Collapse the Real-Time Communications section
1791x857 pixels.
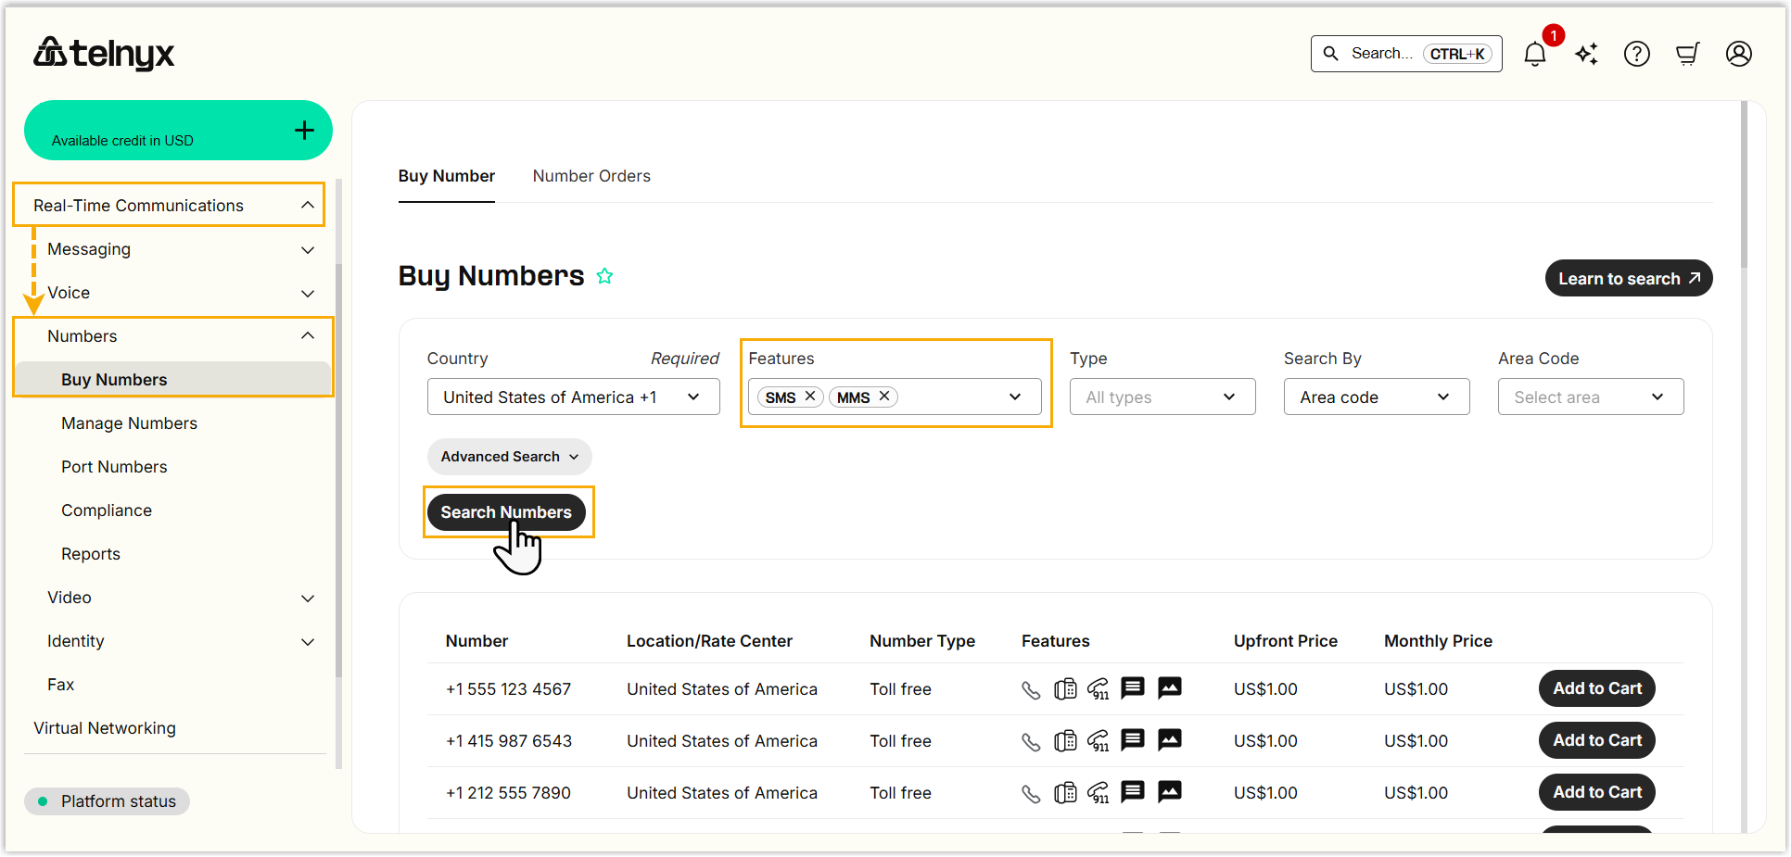pos(307,205)
